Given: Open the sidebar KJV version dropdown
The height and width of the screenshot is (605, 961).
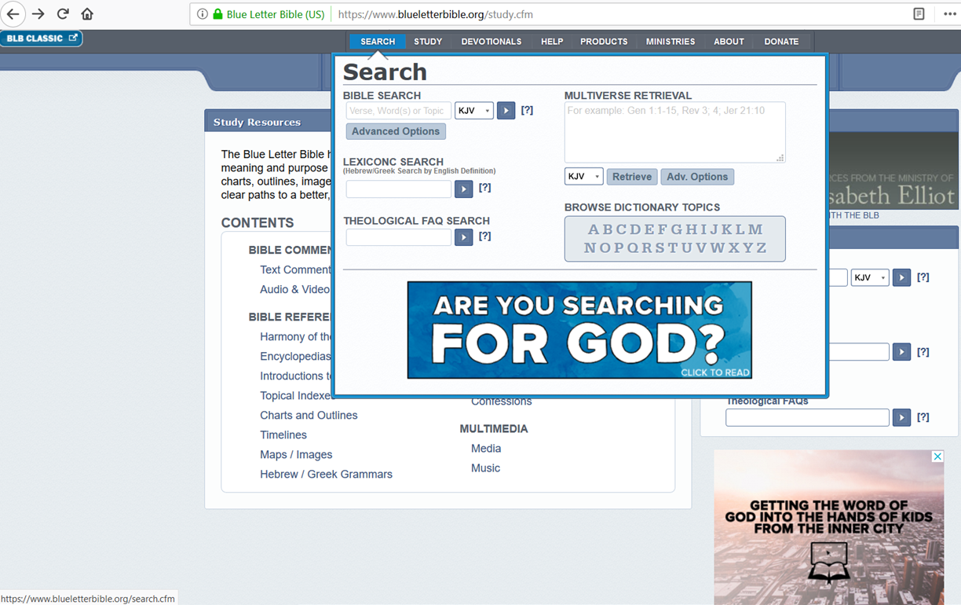Looking at the screenshot, I should click(x=870, y=277).
